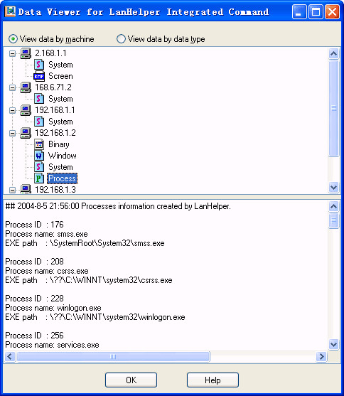
Task: Open Binary data label under 192.168.1.2
Action: pyautogui.click(x=59, y=144)
